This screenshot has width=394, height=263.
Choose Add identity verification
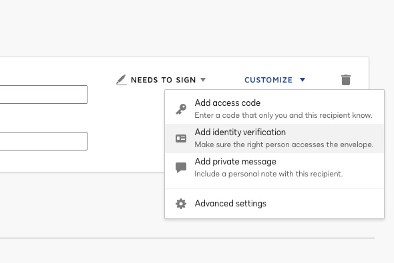click(274, 138)
